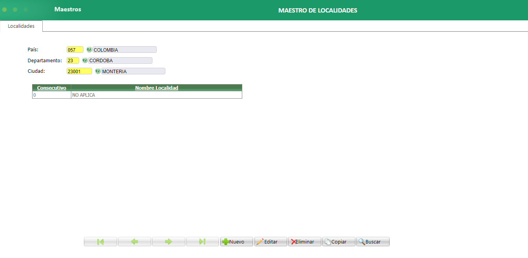Click the Departamento code field 23
This screenshot has width=528, height=258.
pyautogui.click(x=73, y=61)
